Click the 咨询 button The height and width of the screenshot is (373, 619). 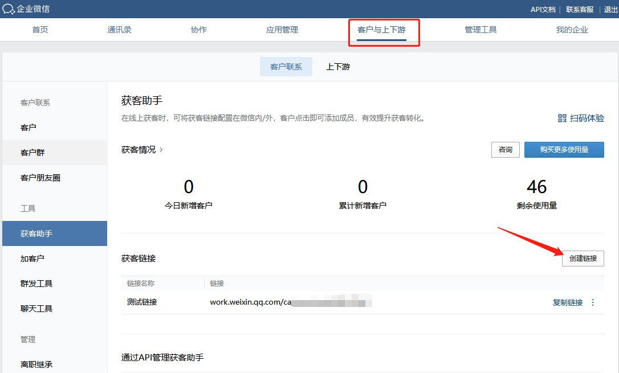pos(505,150)
